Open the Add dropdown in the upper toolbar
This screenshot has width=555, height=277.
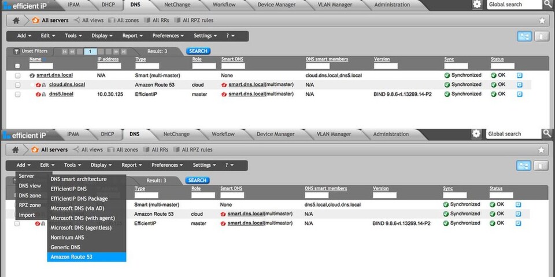24,36
